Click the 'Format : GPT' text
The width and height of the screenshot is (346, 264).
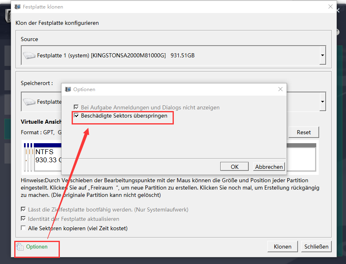coord(37,132)
